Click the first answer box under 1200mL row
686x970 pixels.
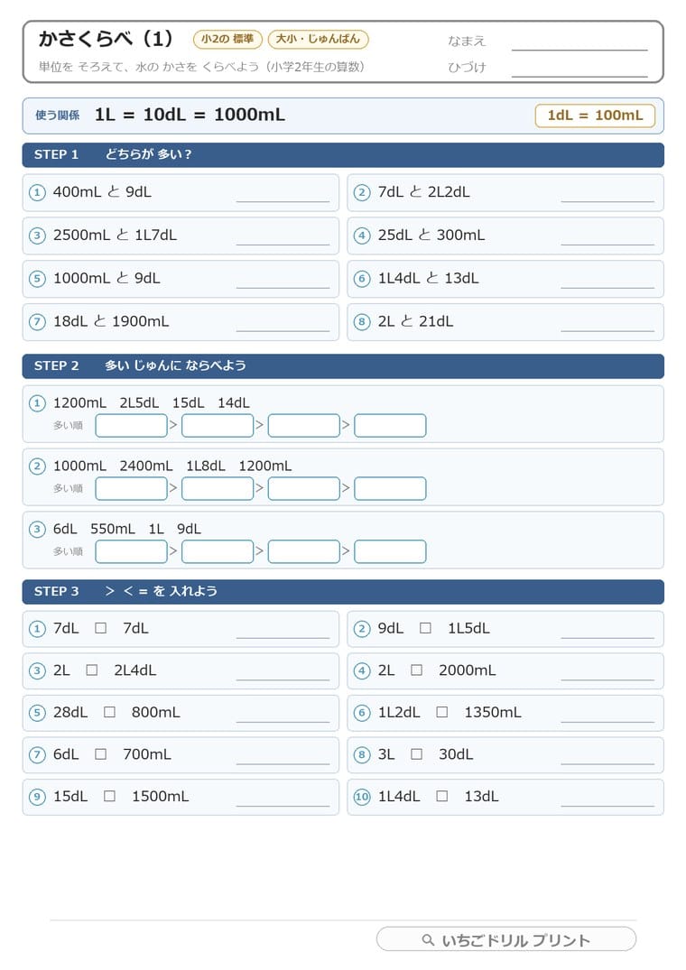(131, 426)
